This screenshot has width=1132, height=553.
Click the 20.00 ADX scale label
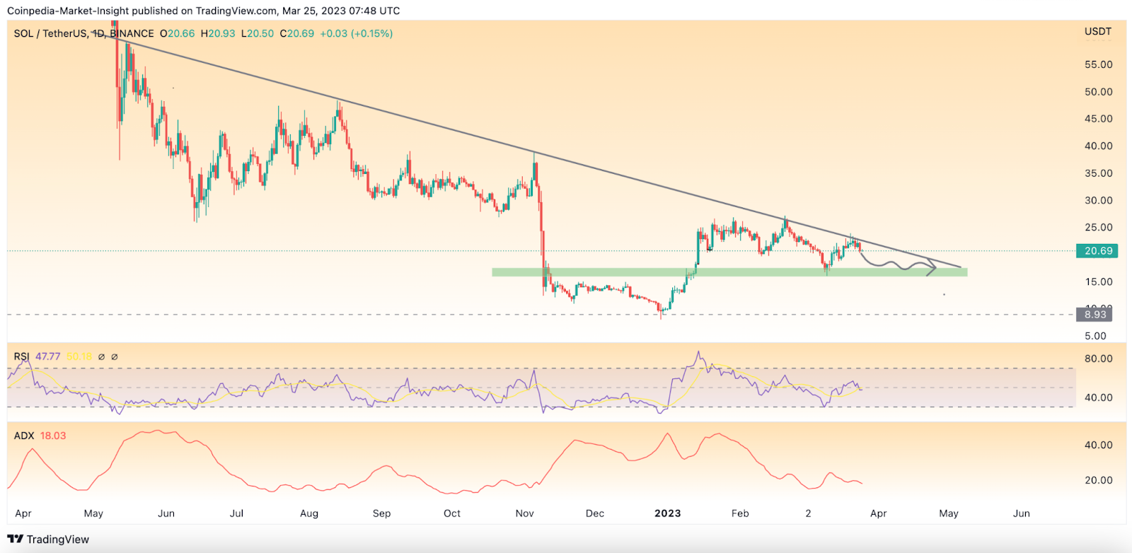coord(1099,481)
